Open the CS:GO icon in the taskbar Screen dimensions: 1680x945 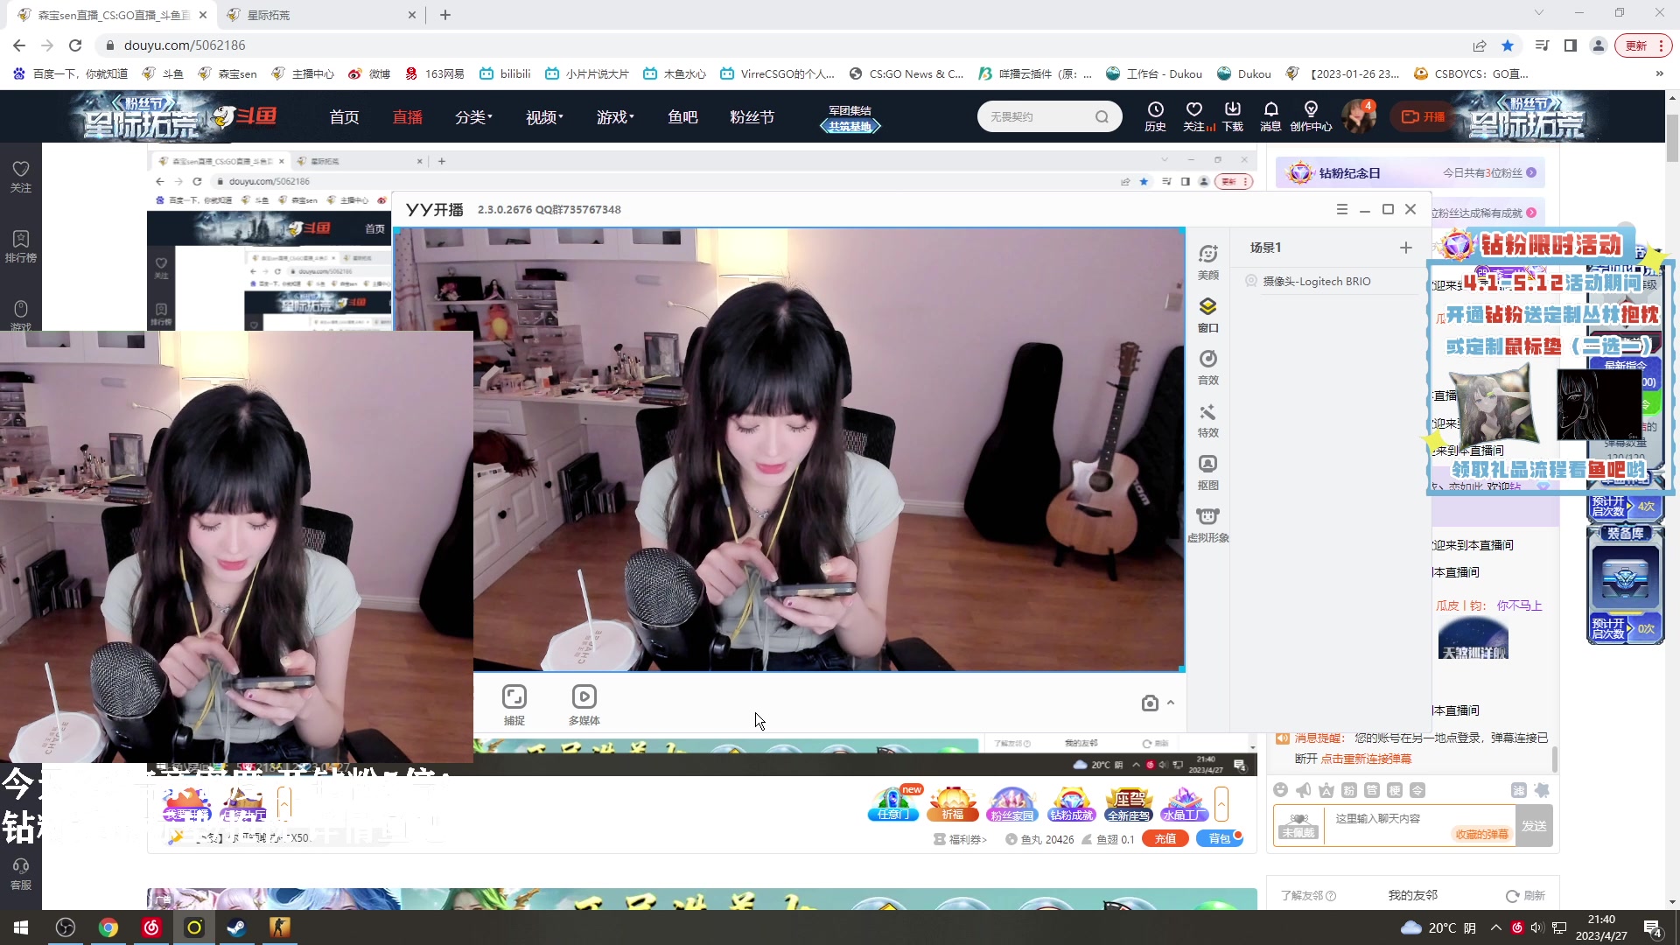click(x=280, y=927)
